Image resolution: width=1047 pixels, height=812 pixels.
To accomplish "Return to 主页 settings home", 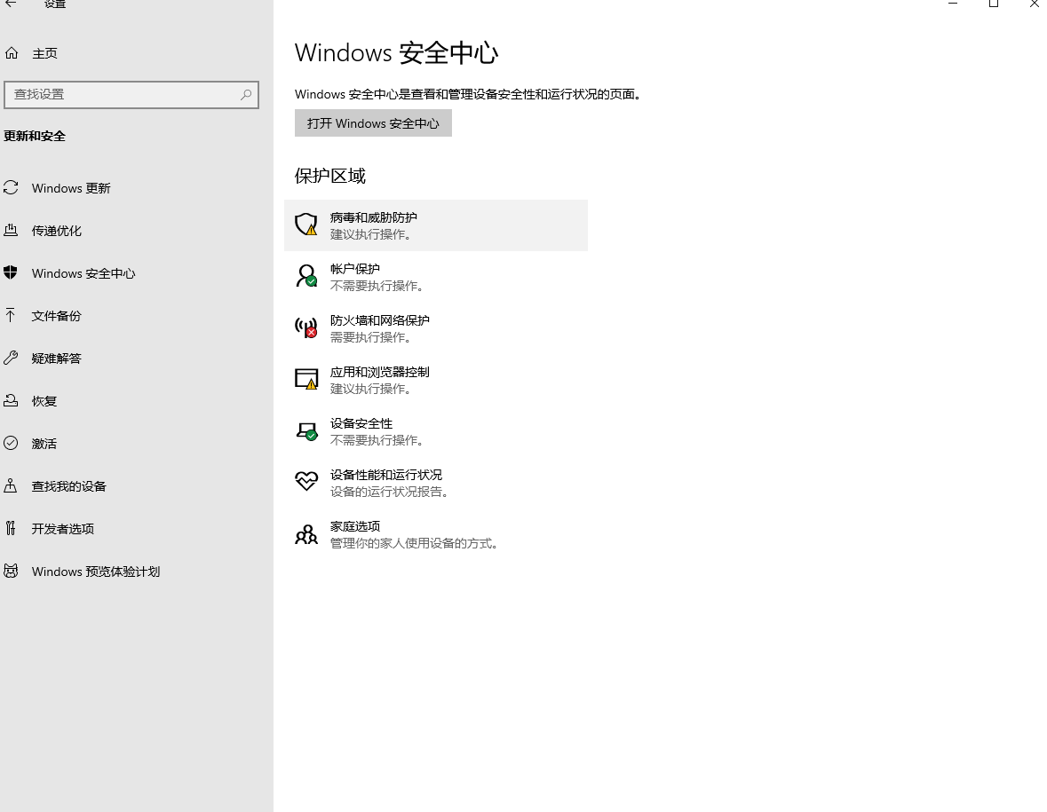I will coord(44,53).
